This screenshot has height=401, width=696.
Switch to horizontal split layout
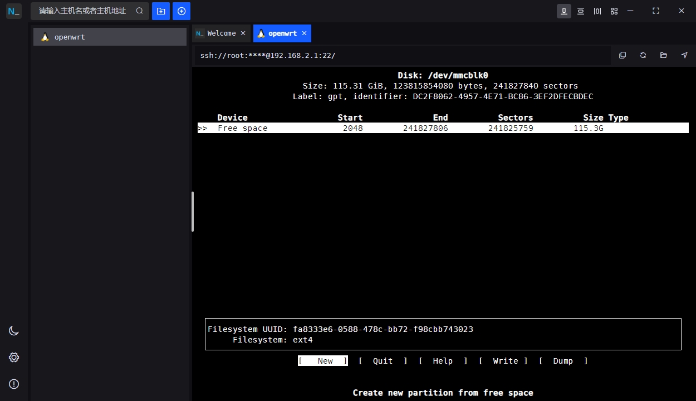581,11
